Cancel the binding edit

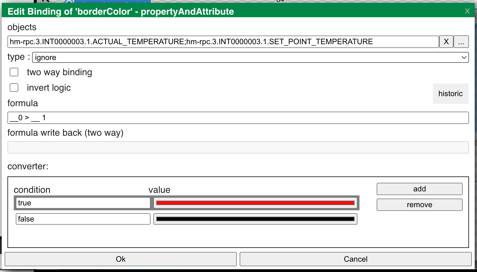point(355,259)
